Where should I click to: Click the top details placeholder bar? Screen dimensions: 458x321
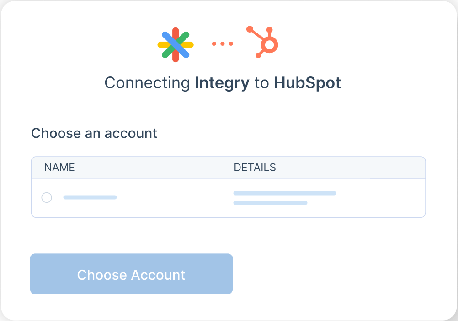[284, 193]
